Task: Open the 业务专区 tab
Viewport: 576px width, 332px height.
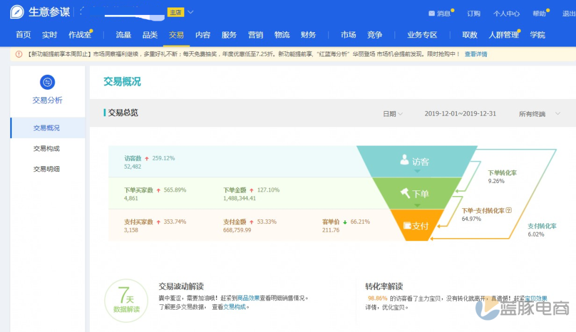Action: point(422,35)
